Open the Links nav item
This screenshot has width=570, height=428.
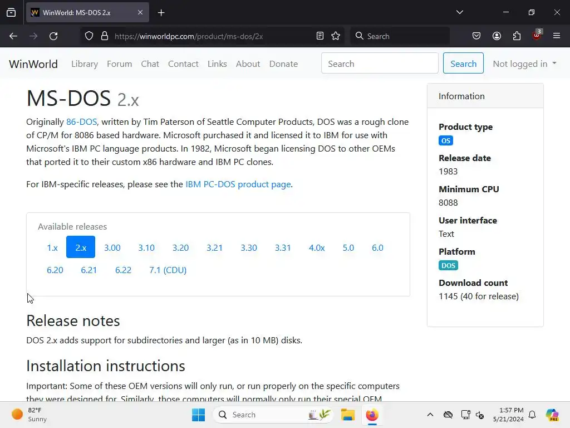pos(217,64)
